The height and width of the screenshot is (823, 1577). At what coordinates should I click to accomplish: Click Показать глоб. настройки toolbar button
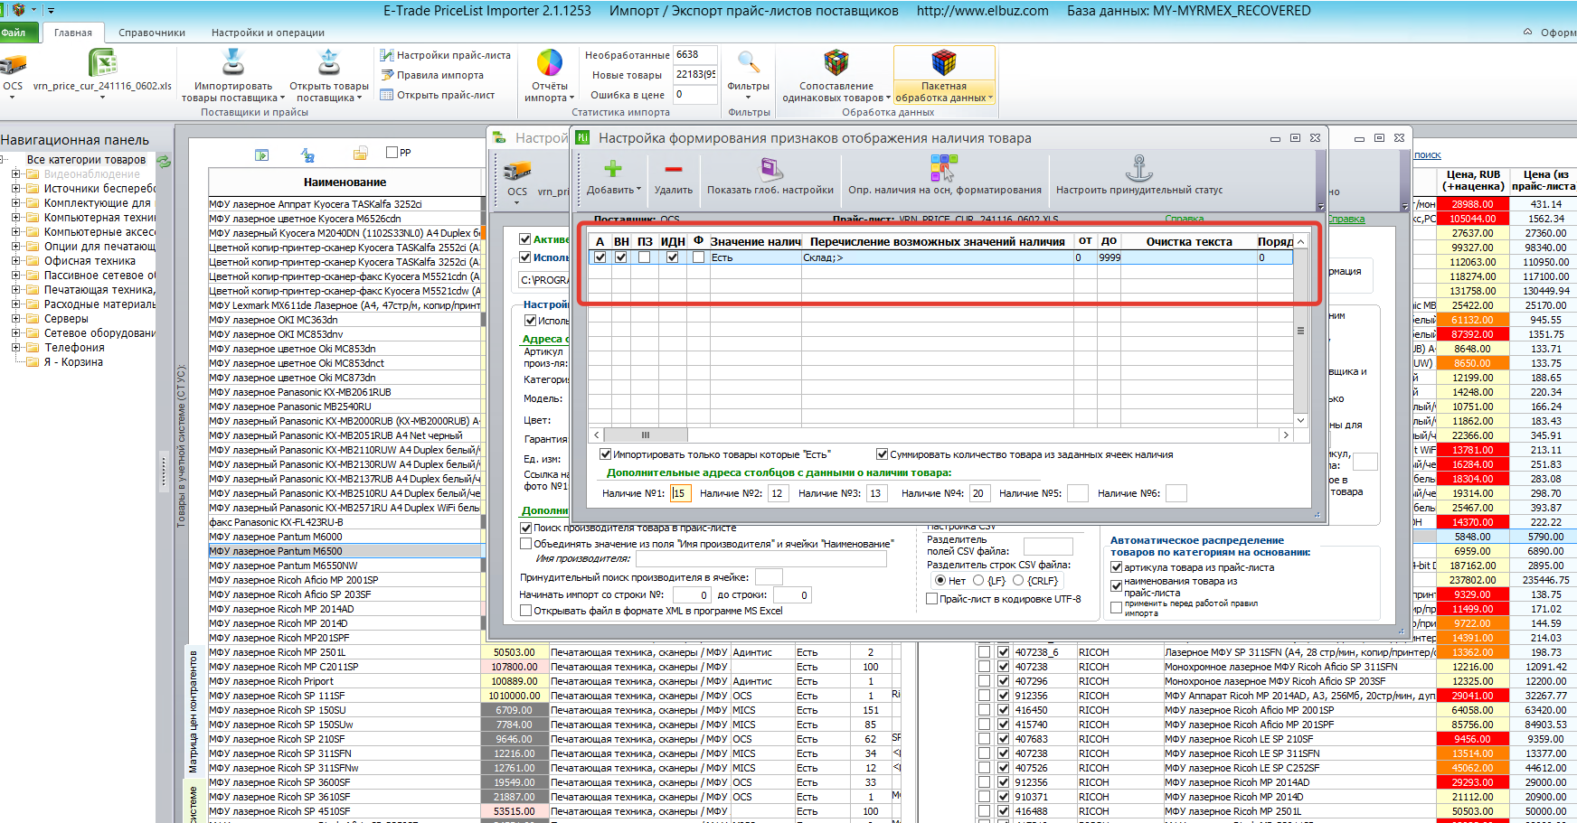point(770,177)
